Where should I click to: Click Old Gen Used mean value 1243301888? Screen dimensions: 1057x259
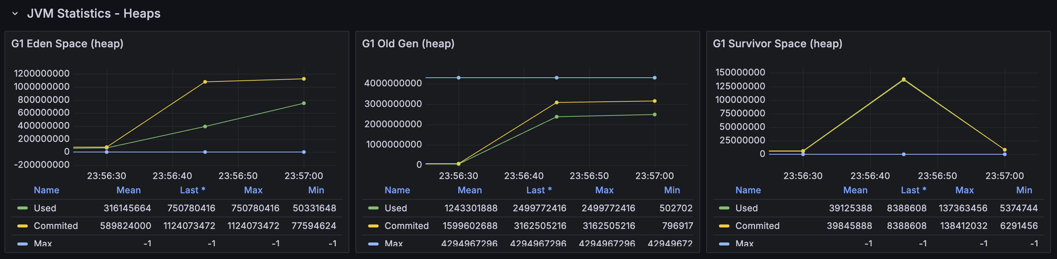471,208
